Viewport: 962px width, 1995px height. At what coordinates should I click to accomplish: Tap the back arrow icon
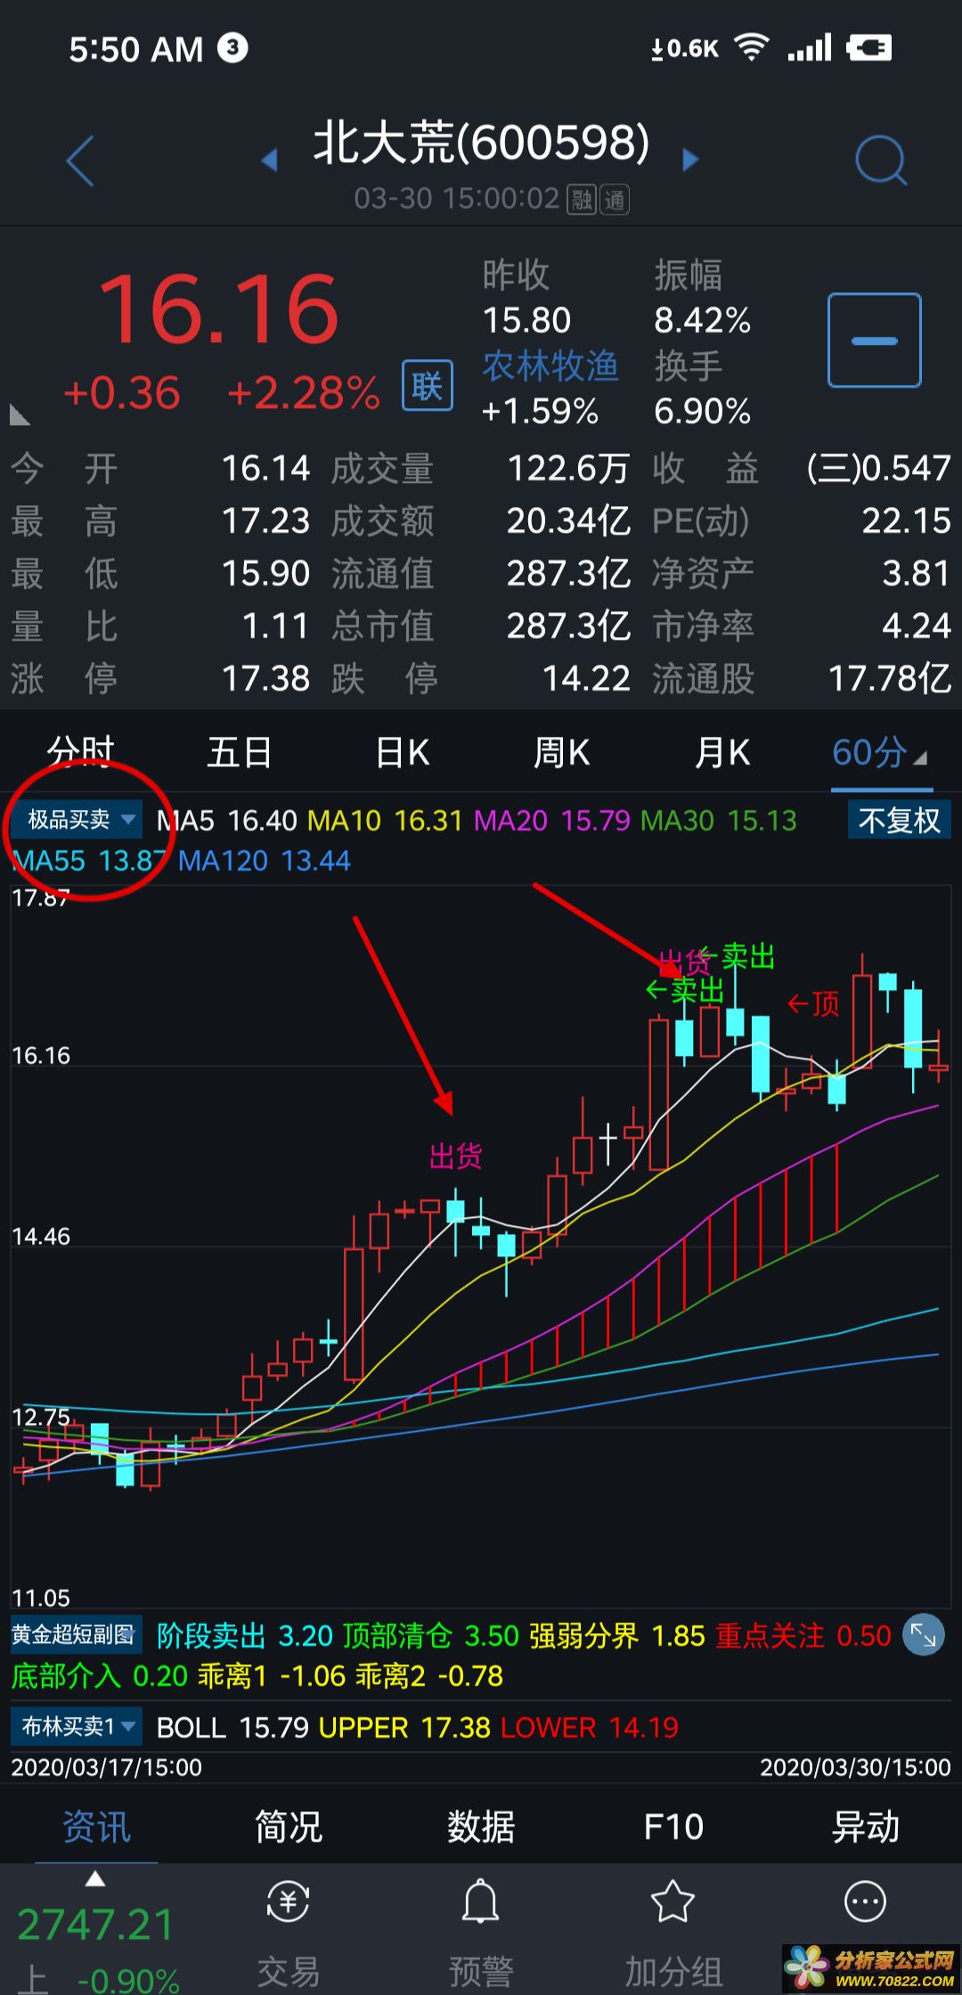[81, 161]
